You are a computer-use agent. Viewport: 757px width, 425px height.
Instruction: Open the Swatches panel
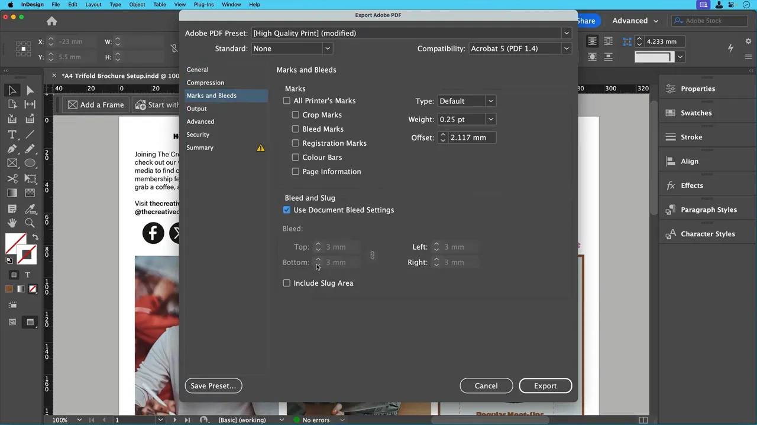[696, 113]
